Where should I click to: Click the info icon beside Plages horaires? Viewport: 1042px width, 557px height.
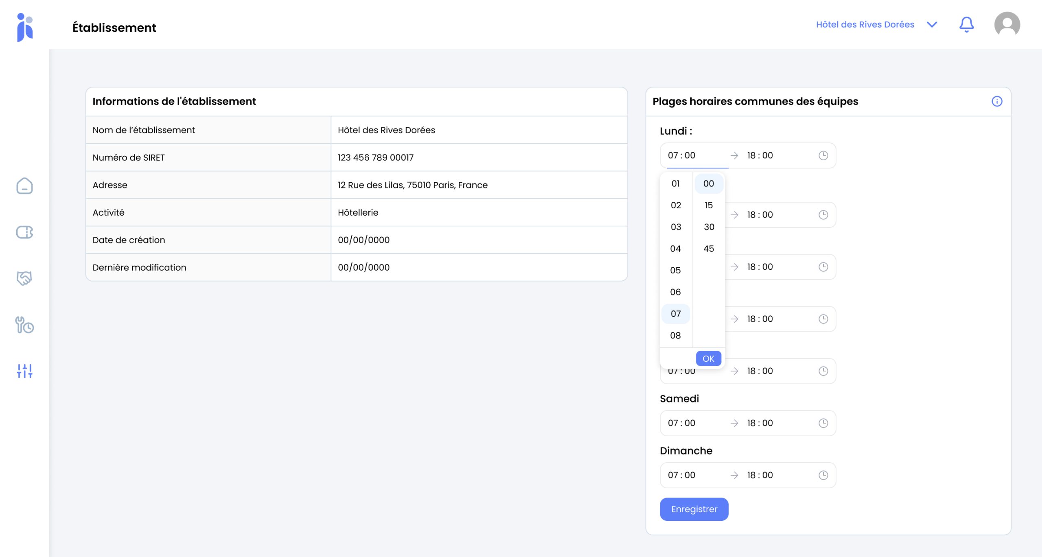pos(997,101)
